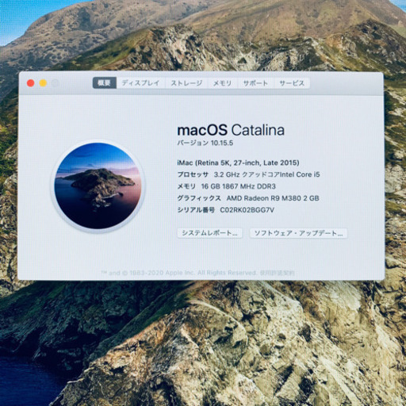Minimize the window with the yellow button
The width and height of the screenshot is (406, 406).
pyautogui.click(x=43, y=83)
